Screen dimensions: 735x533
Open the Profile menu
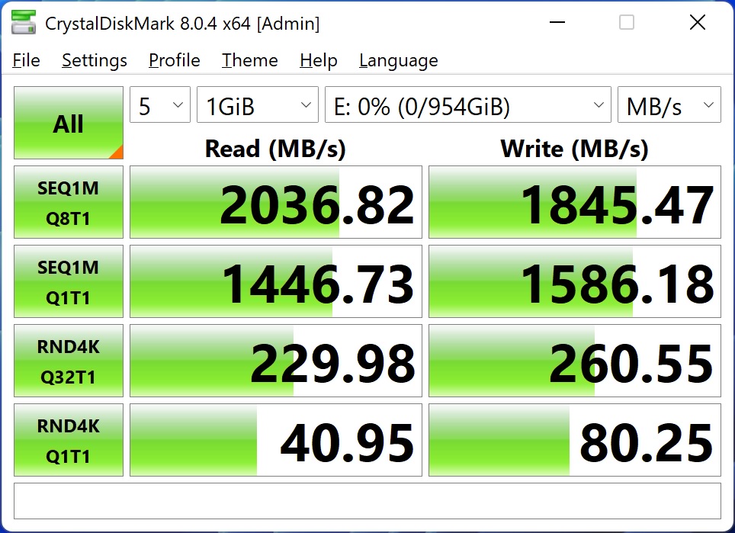175,60
